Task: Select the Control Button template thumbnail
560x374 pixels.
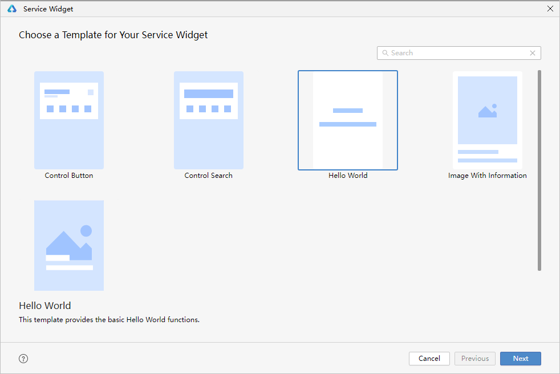Action: pyautogui.click(x=69, y=120)
